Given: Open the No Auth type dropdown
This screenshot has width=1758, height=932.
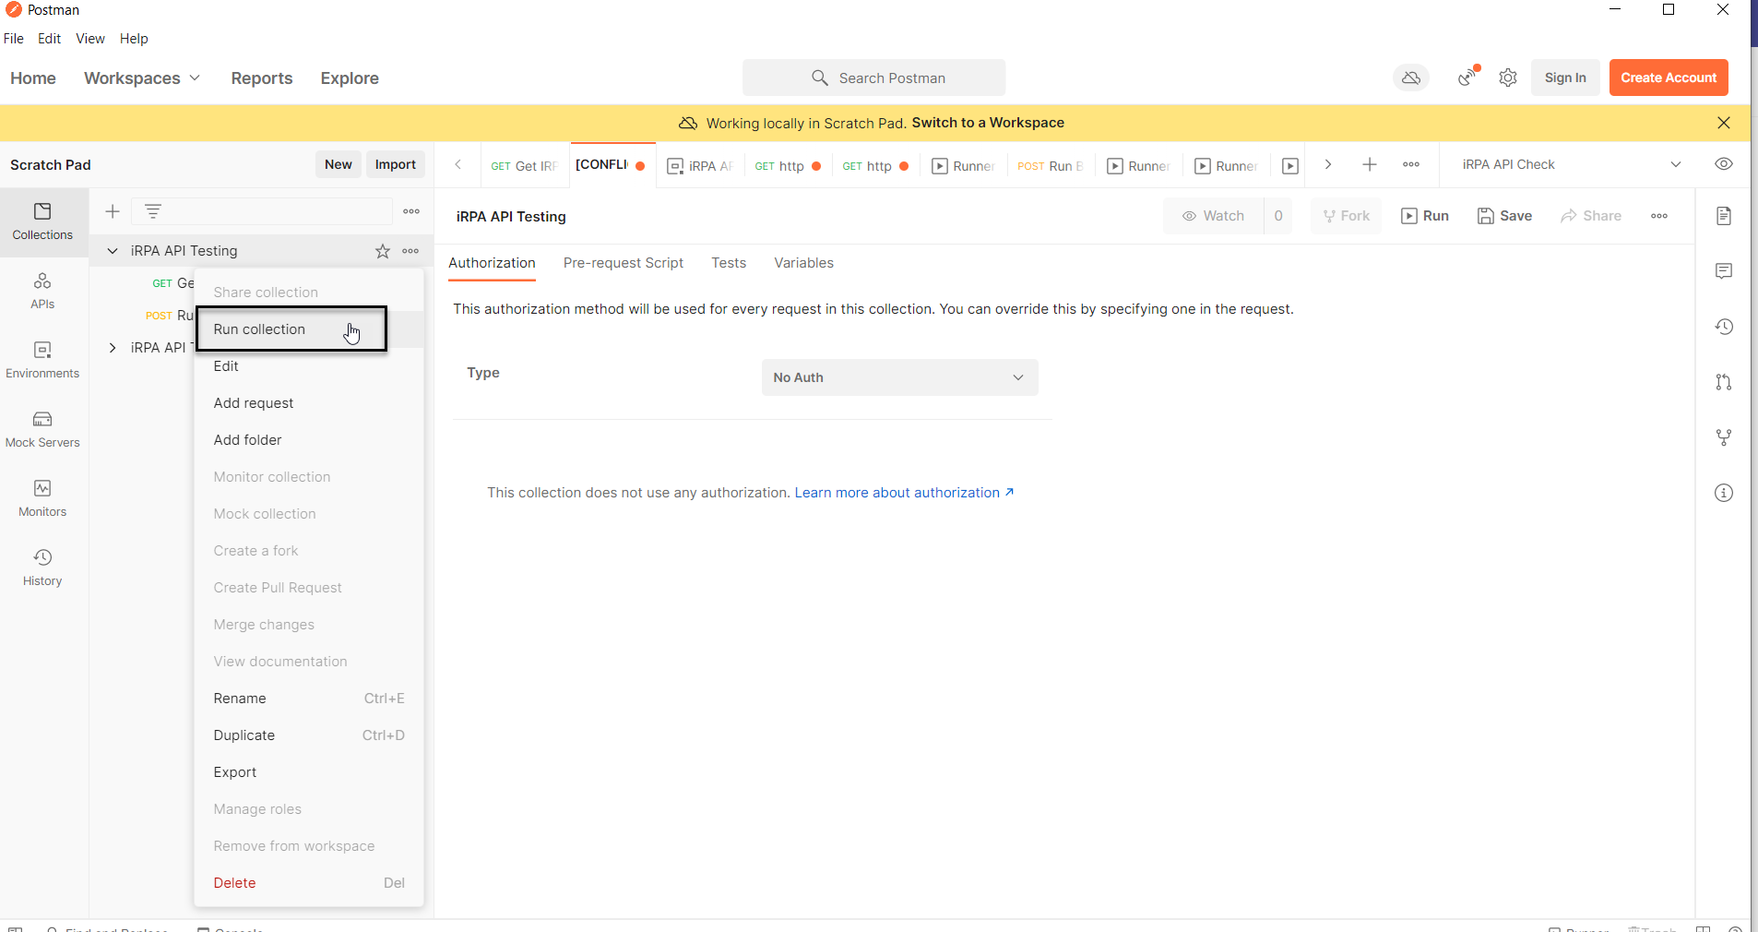Looking at the screenshot, I should (x=899, y=377).
